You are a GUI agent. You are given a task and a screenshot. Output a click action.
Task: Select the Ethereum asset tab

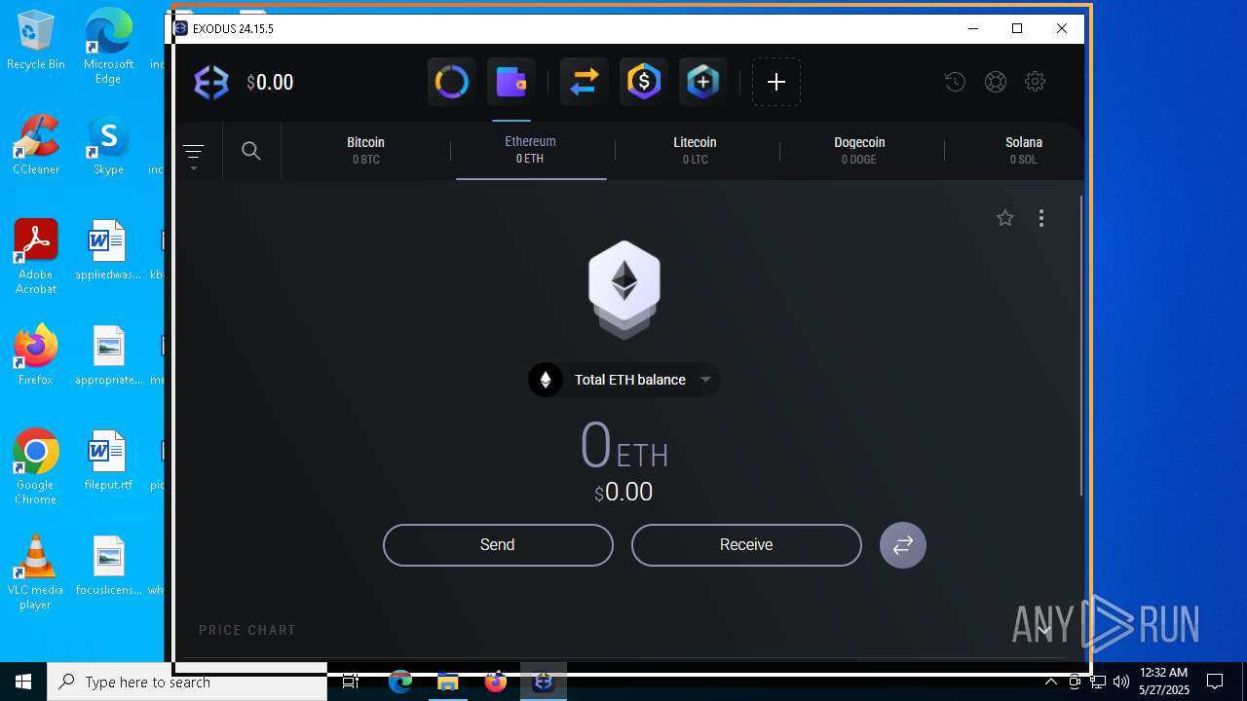coord(530,150)
